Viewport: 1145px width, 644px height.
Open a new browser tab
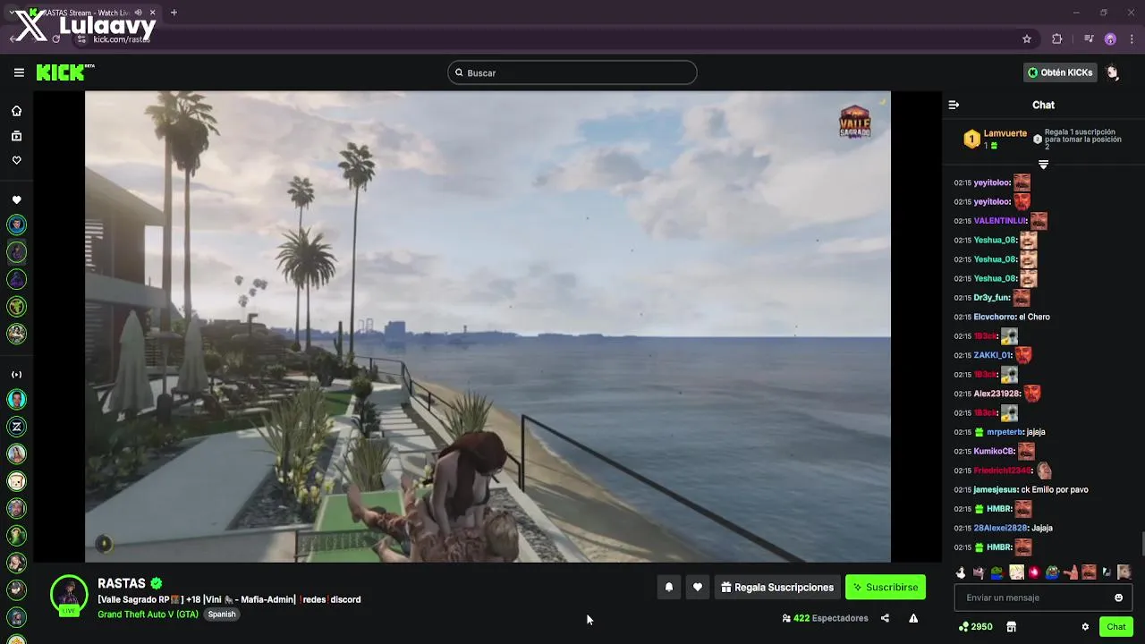(174, 13)
